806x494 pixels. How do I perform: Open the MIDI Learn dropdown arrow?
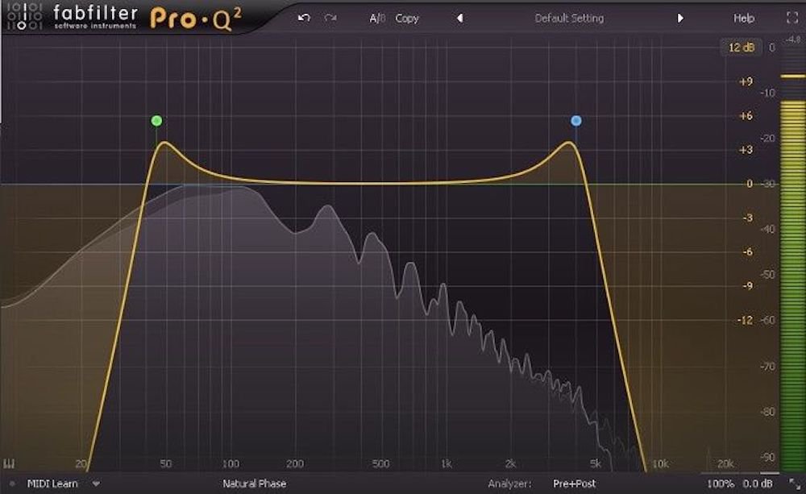pyautogui.click(x=96, y=484)
